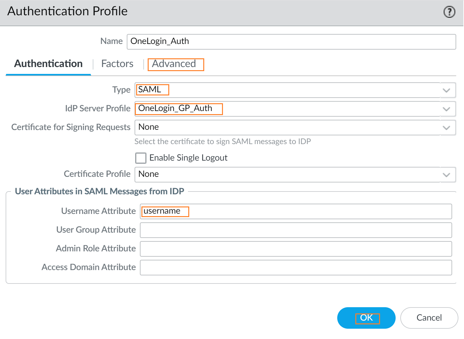
Task: Click the Username Attribute input field
Action: coord(295,211)
